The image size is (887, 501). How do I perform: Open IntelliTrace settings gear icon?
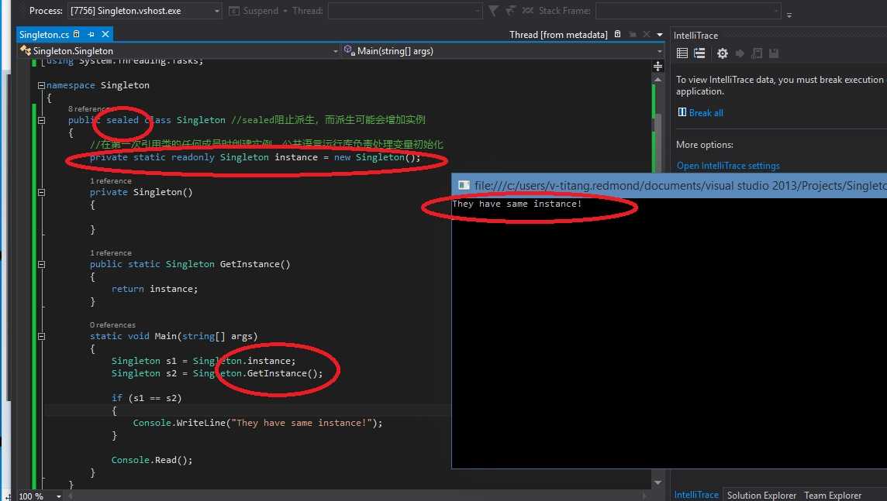[723, 53]
